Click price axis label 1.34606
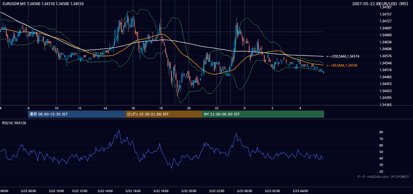The width and height of the screenshot is (413, 194). [386, 49]
